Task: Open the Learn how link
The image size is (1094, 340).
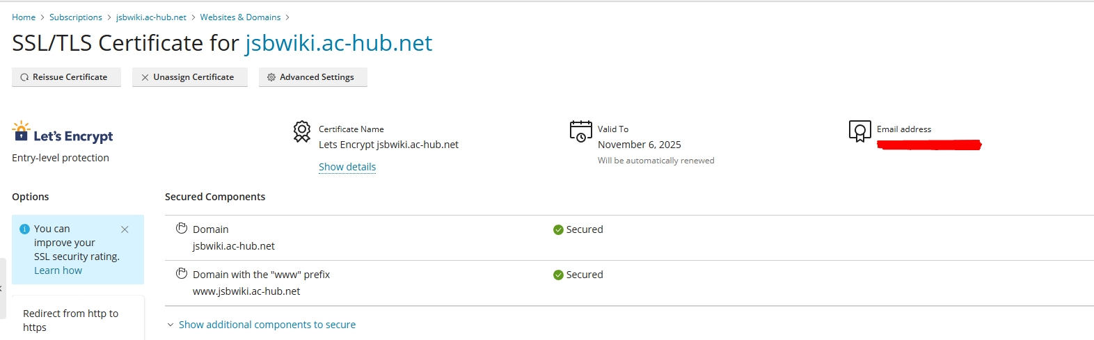Action: pos(58,270)
